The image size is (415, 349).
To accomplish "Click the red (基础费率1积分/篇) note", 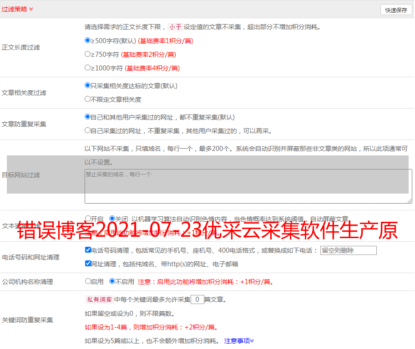I will (x=166, y=41).
